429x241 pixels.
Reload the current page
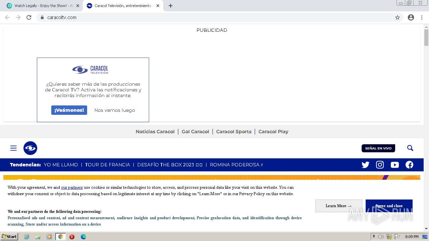tap(29, 17)
